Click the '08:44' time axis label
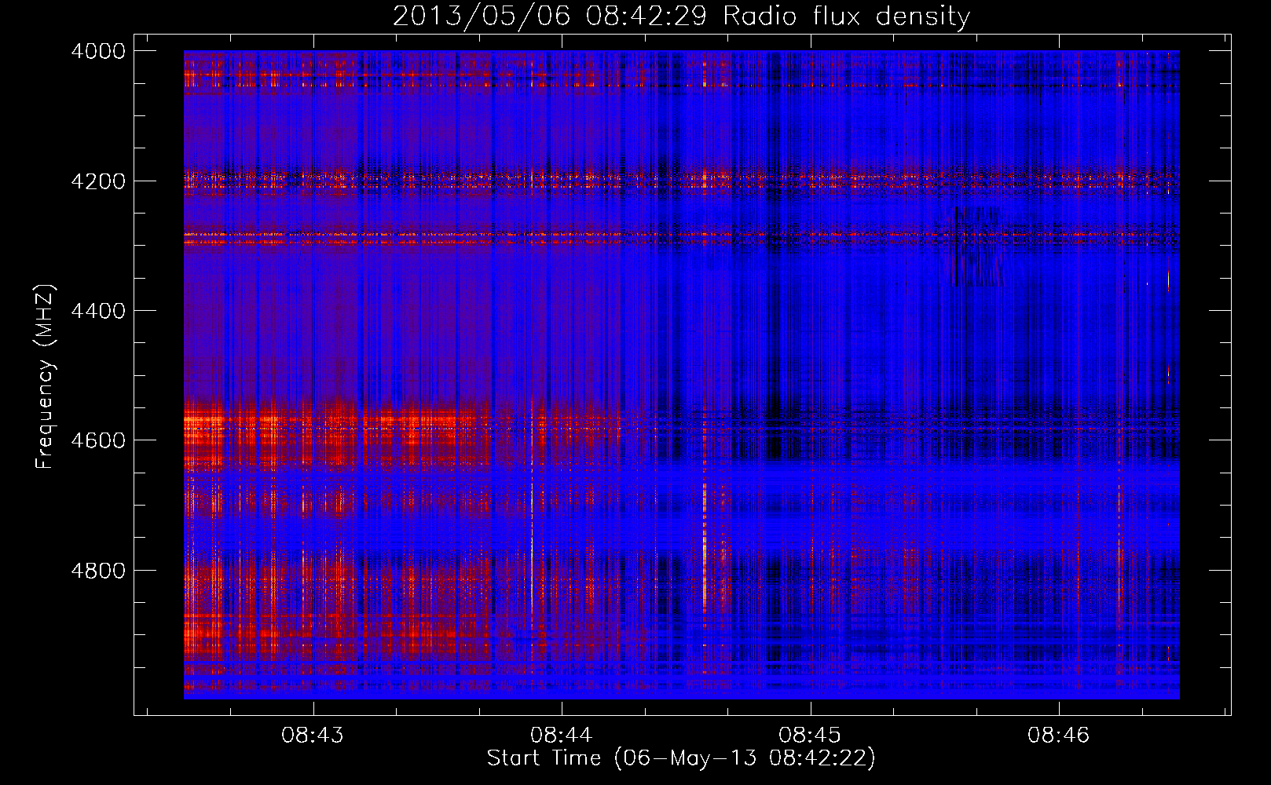This screenshot has height=785, width=1271. pyautogui.click(x=561, y=736)
